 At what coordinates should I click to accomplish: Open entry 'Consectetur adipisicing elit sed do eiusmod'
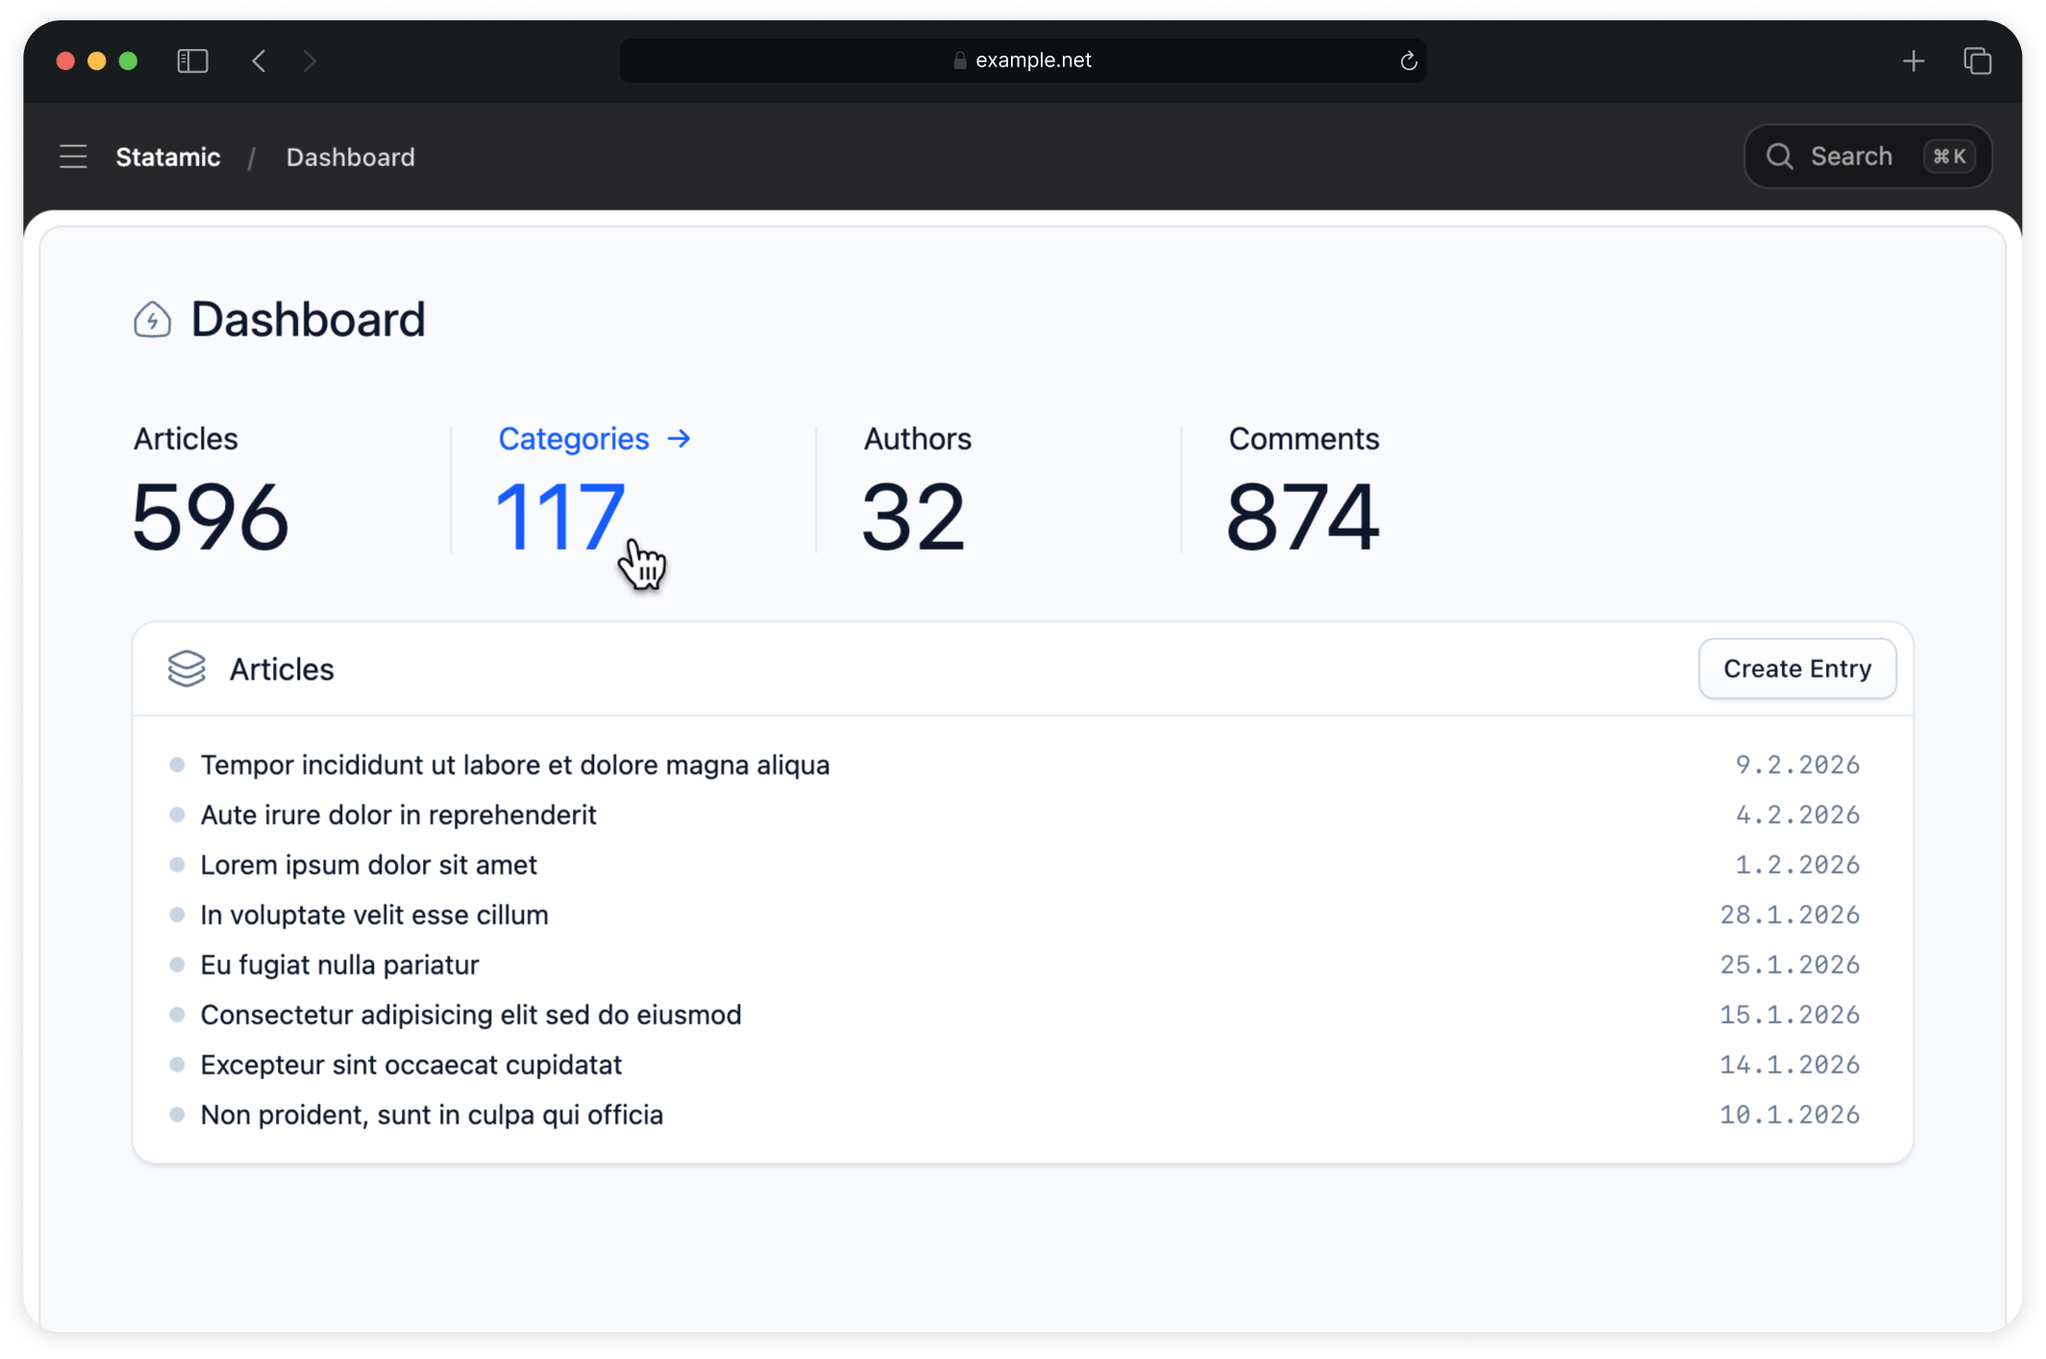(471, 1015)
